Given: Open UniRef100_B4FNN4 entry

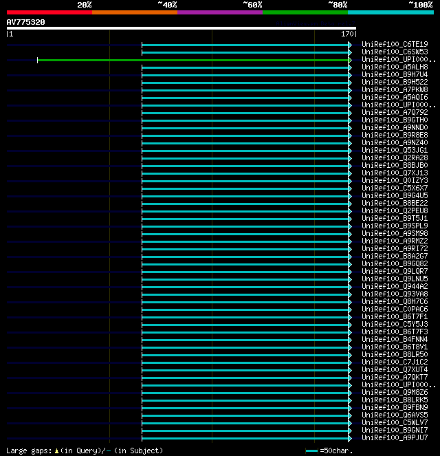Looking at the screenshot, I should pyautogui.click(x=395, y=339).
